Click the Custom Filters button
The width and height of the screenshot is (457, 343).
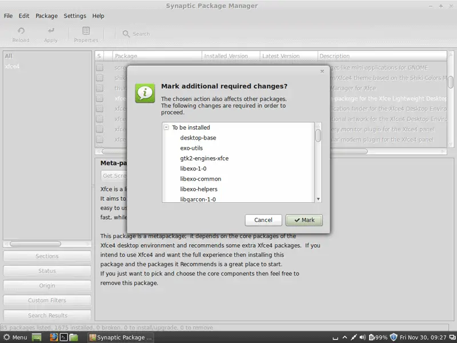pos(47,301)
